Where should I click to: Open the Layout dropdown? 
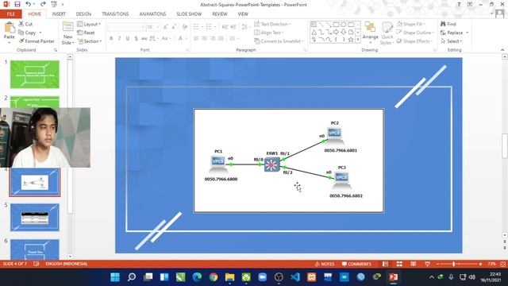(x=89, y=25)
